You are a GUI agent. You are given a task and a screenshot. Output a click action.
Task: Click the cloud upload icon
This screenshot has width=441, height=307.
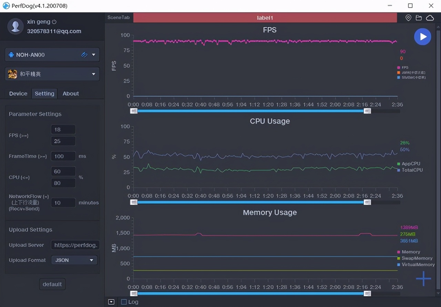click(x=430, y=18)
